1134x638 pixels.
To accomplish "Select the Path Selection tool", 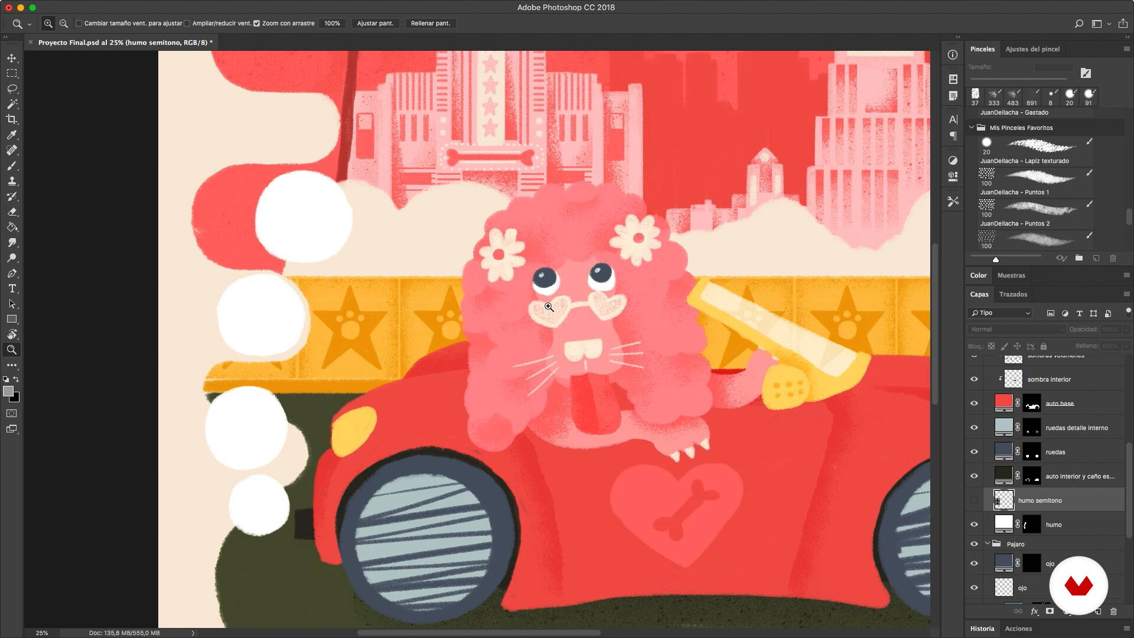I will tap(12, 304).
